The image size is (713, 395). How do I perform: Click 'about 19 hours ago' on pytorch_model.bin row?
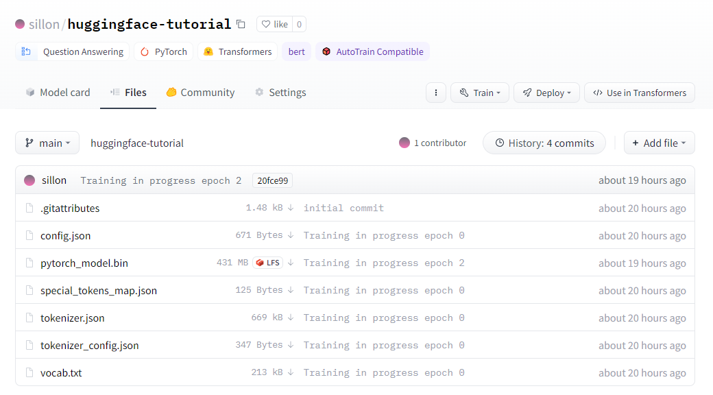click(x=642, y=263)
